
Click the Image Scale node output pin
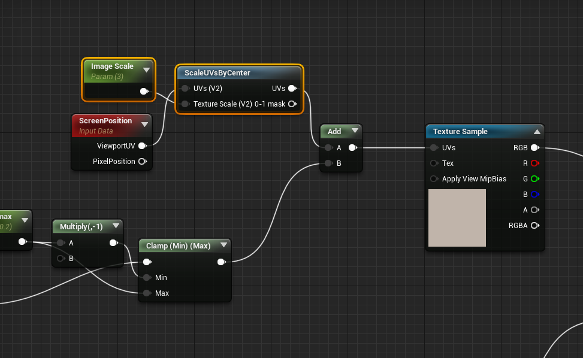144,91
